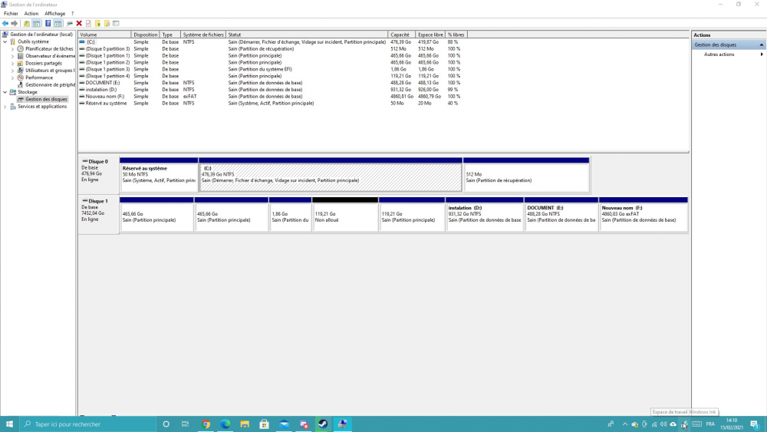Viewport: 767px width, 432px height.
Task: Expand the Planificateur de tâches node
Action: tap(12, 49)
